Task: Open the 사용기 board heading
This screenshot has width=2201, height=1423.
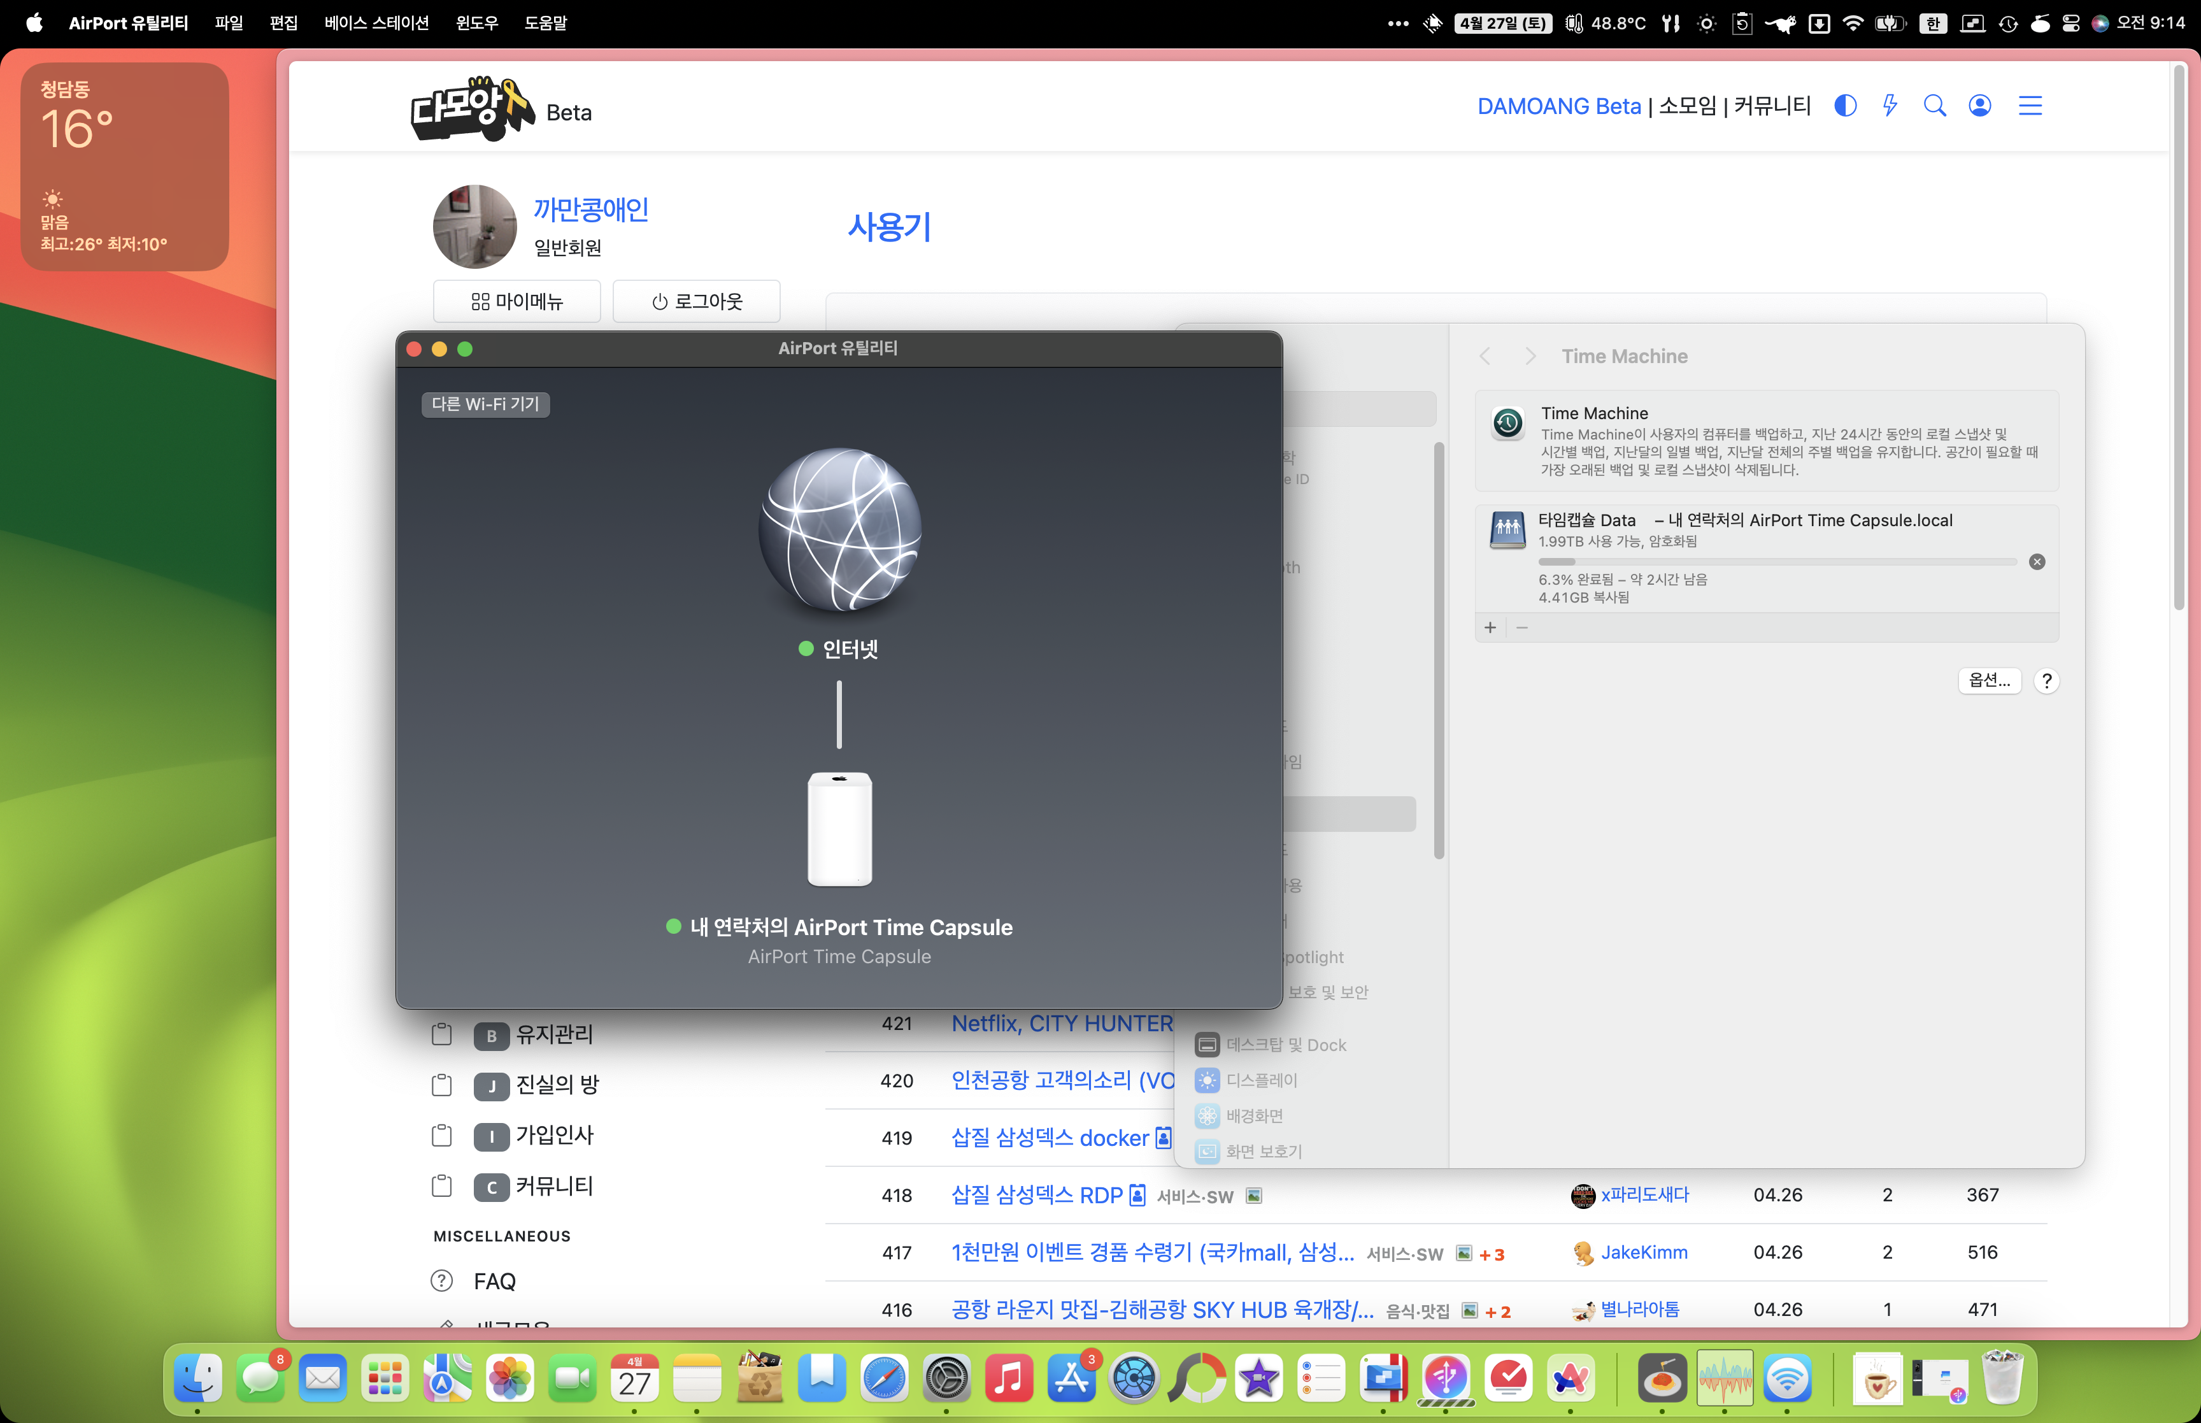Action: tap(890, 226)
